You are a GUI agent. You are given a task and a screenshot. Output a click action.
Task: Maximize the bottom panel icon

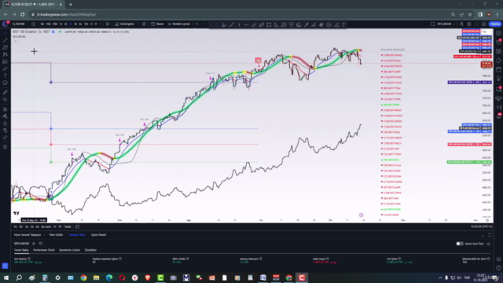490,235
